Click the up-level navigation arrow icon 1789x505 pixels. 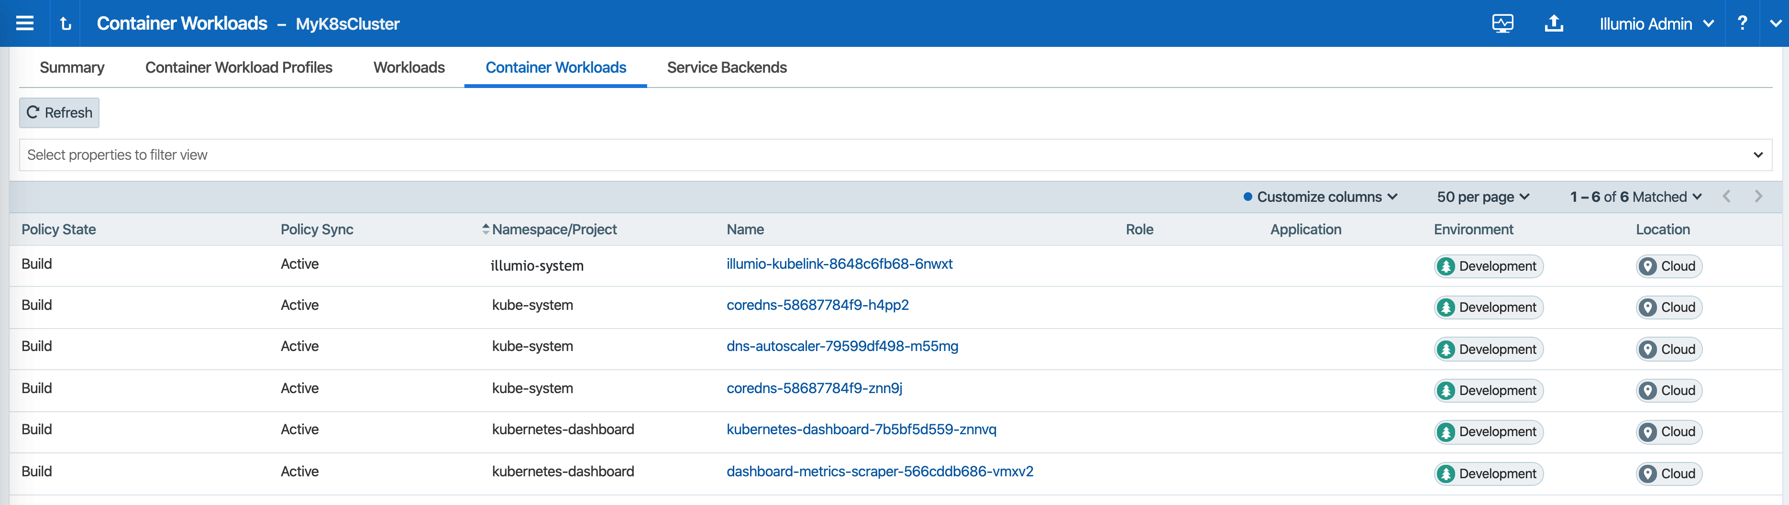(x=65, y=23)
